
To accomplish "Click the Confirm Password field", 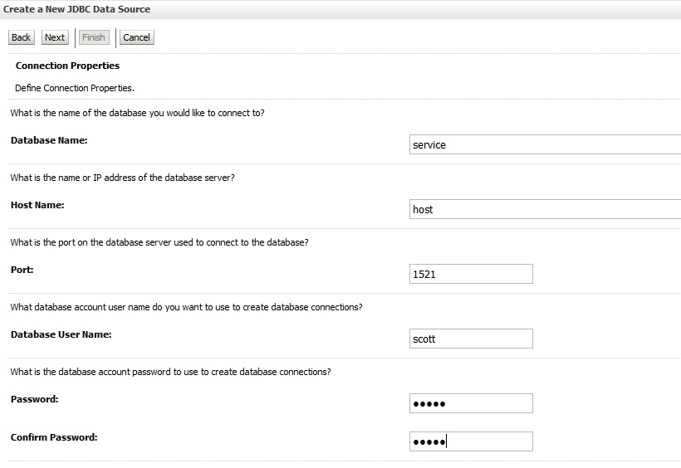I will click(x=471, y=441).
